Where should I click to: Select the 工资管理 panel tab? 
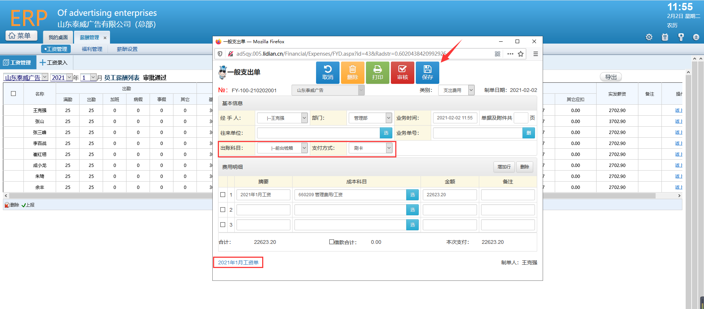[18, 63]
